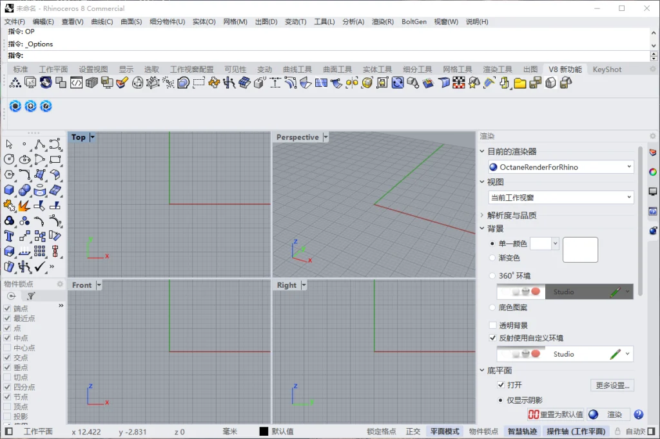The image size is (660, 439).
Task: Open the script editor code-bracket icon
Action: [x=76, y=83]
